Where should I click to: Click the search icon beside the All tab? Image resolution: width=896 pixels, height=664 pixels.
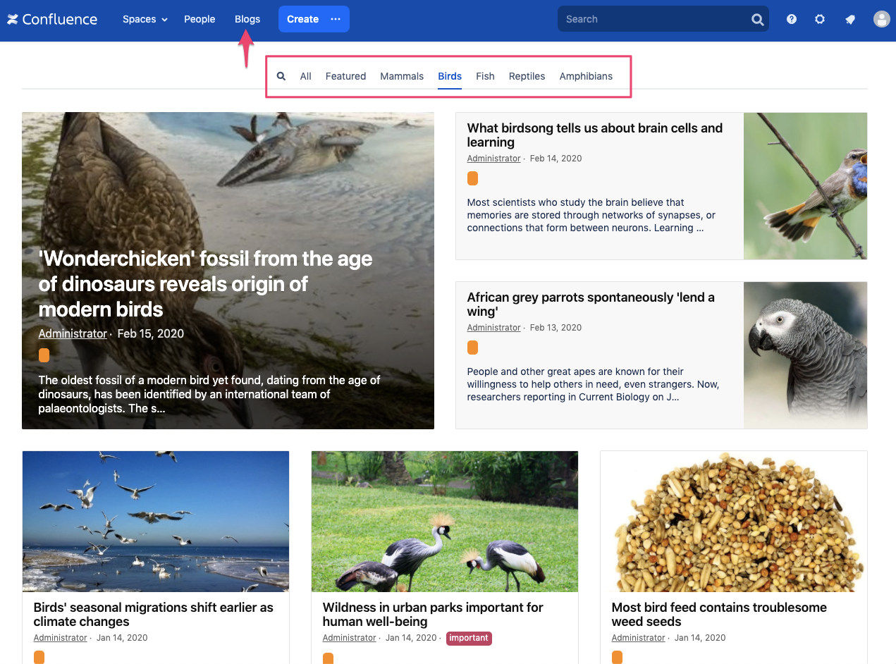click(x=281, y=76)
